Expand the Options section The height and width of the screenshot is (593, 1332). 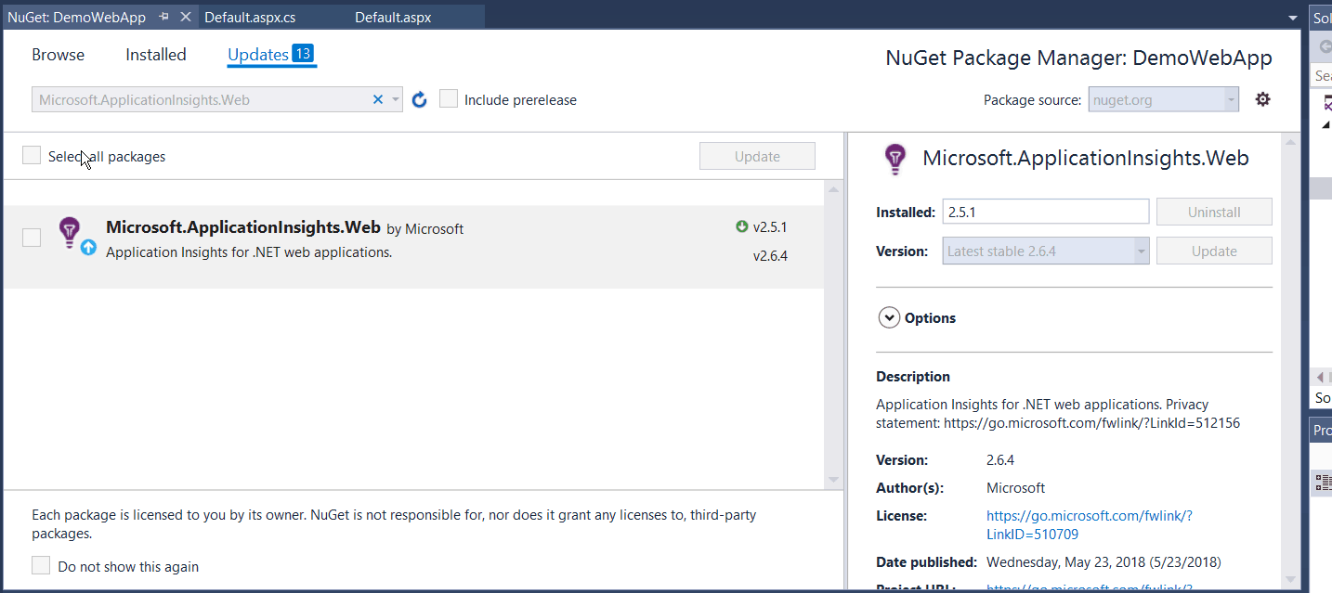pyautogui.click(x=889, y=317)
